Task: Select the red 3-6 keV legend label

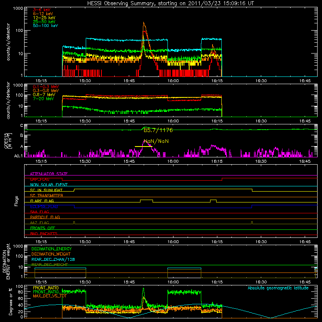Action: click(x=42, y=10)
